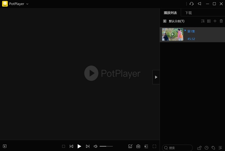Maximize the PotPlayer window
The height and width of the screenshot is (151, 225).
(x=214, y=4)
